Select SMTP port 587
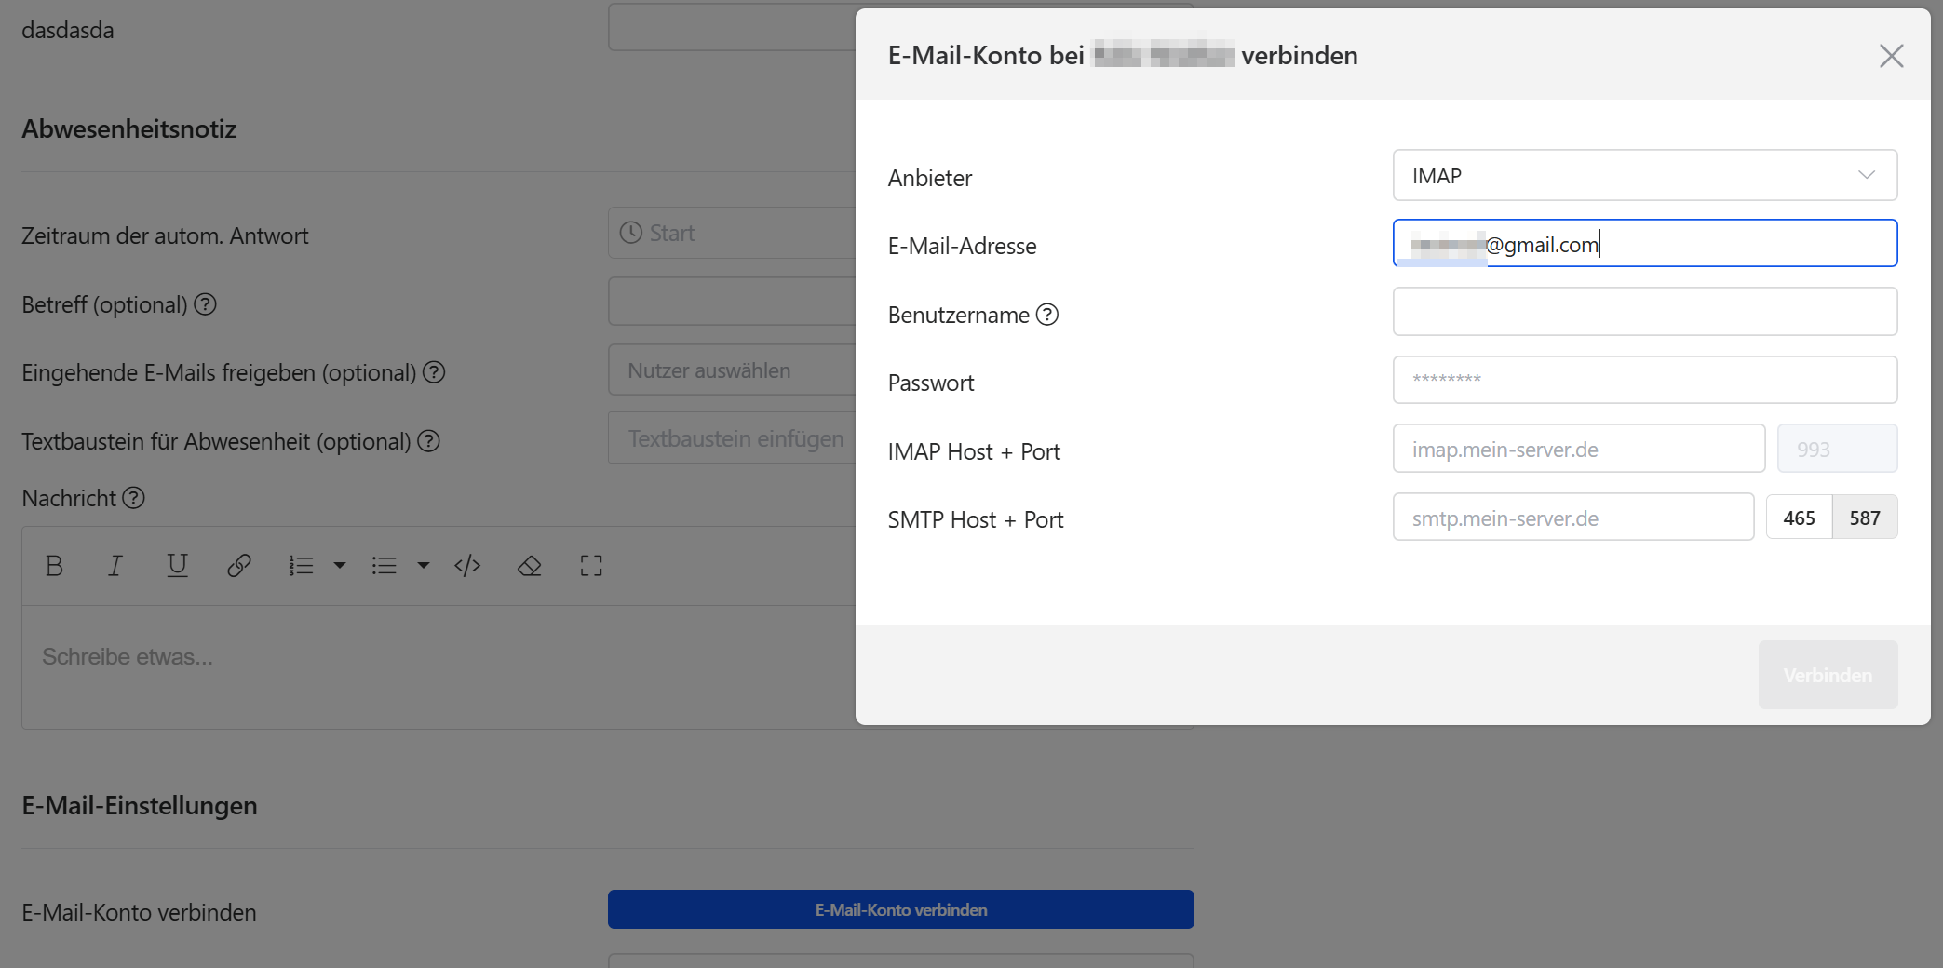Image resolution: width=1943 pixels, height=968 pixels. click(1865, 518)
